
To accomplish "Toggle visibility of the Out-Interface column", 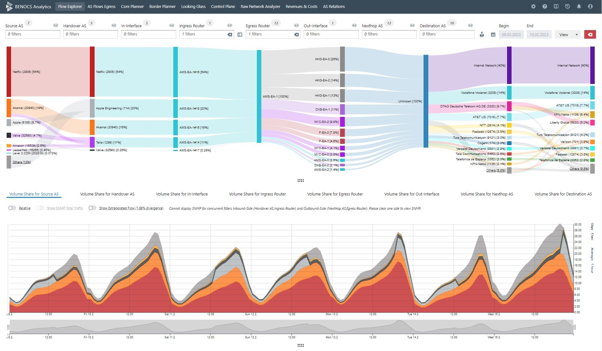I will (x=354, y=25).
